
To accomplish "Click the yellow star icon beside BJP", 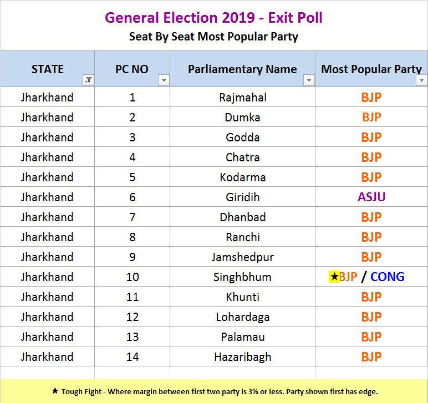I will click(x=334, y=277).
